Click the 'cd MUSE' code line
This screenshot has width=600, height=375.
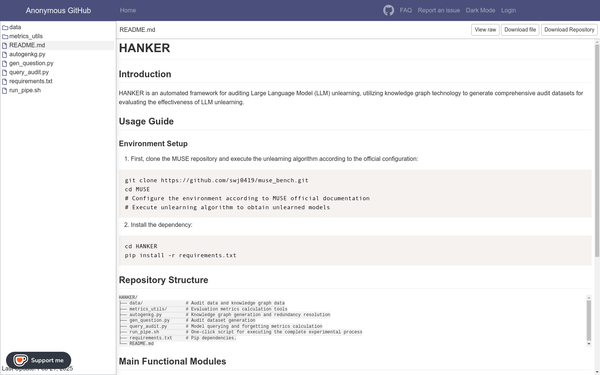coord(137,189)
